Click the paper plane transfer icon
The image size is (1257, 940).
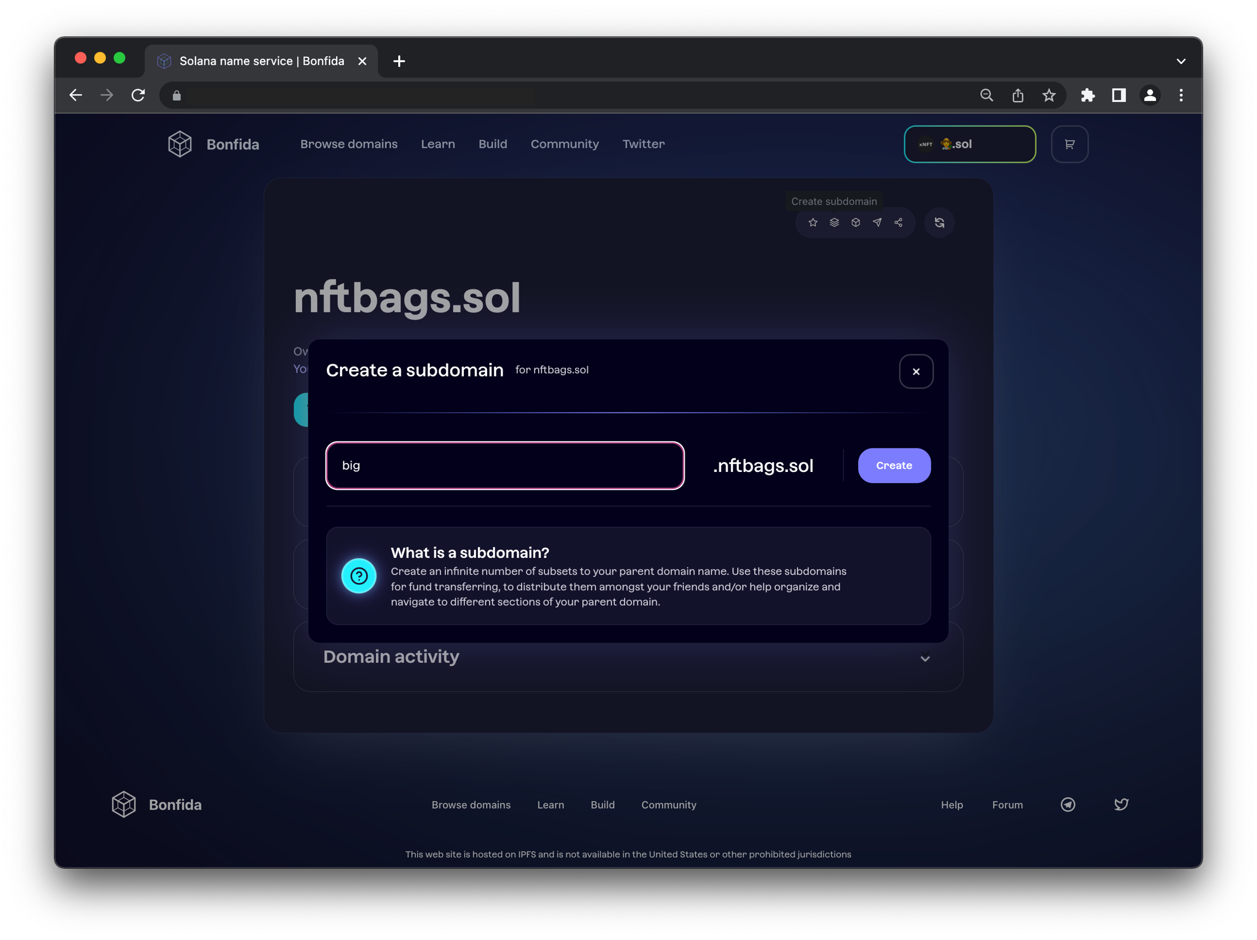pos(877,222)
